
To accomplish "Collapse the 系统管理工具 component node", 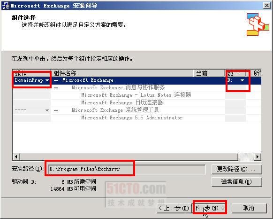I will (x=56, y=110).
